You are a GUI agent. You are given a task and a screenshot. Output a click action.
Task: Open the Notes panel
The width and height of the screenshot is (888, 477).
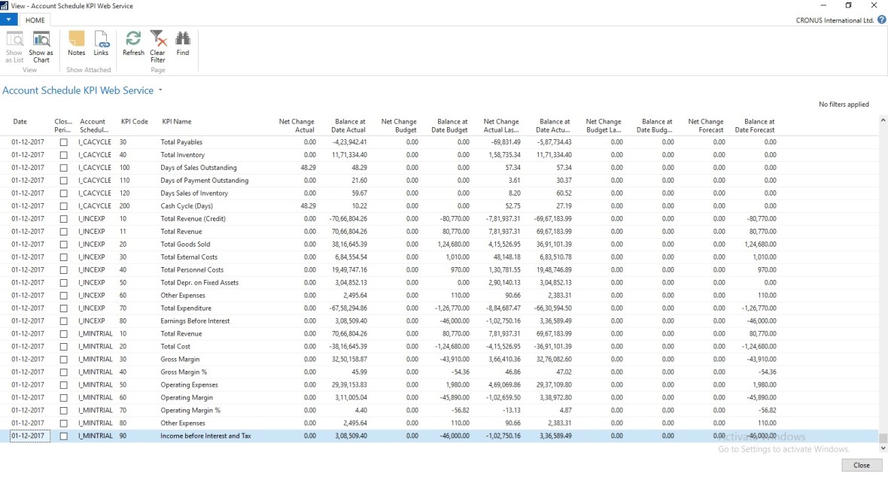point(76,45)
